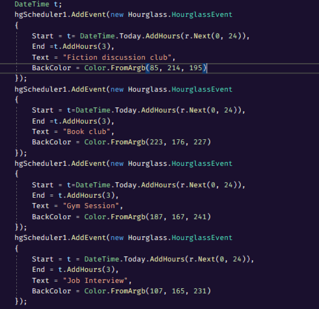Screen dimensions: 319x309
Task: Click the "DateTime t;" declaration line
Action: point(38,4)
